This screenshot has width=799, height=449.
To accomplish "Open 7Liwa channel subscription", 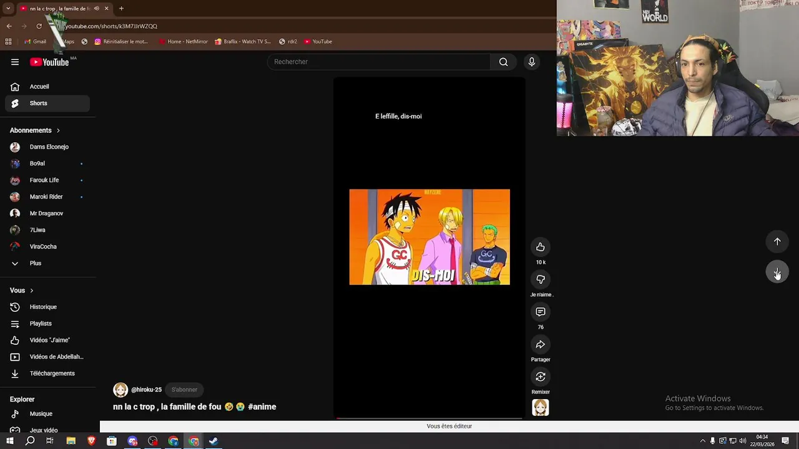I will pyautogui.click(x=47, y=230).
